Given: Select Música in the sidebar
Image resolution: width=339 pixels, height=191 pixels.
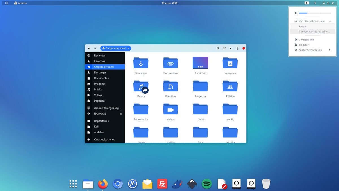Looking at the screenshot, I should pyautogui.click(x=105, y=90).
